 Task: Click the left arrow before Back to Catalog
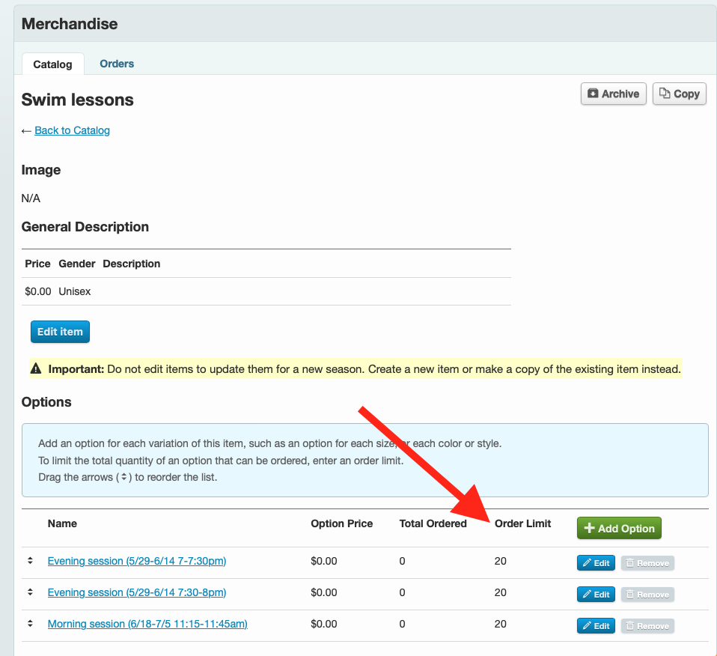(x=25, y=130)
